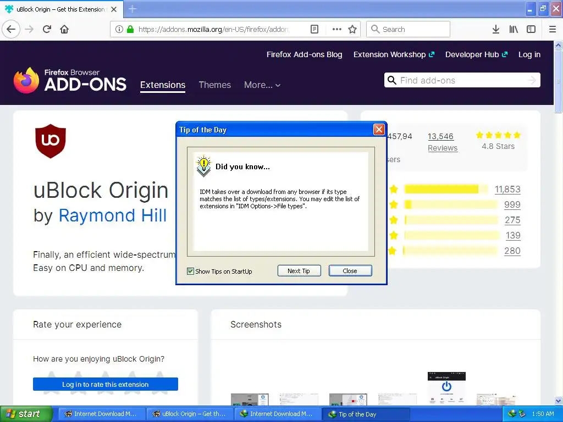Expand the More... dropdown
The image size is (563, 422).
click(x=262, y=85)
